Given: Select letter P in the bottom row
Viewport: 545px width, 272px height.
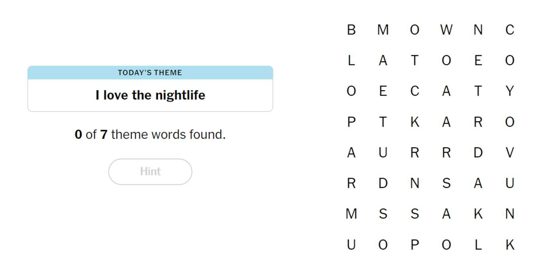Looking at the screenshot, I should (415, 245).
